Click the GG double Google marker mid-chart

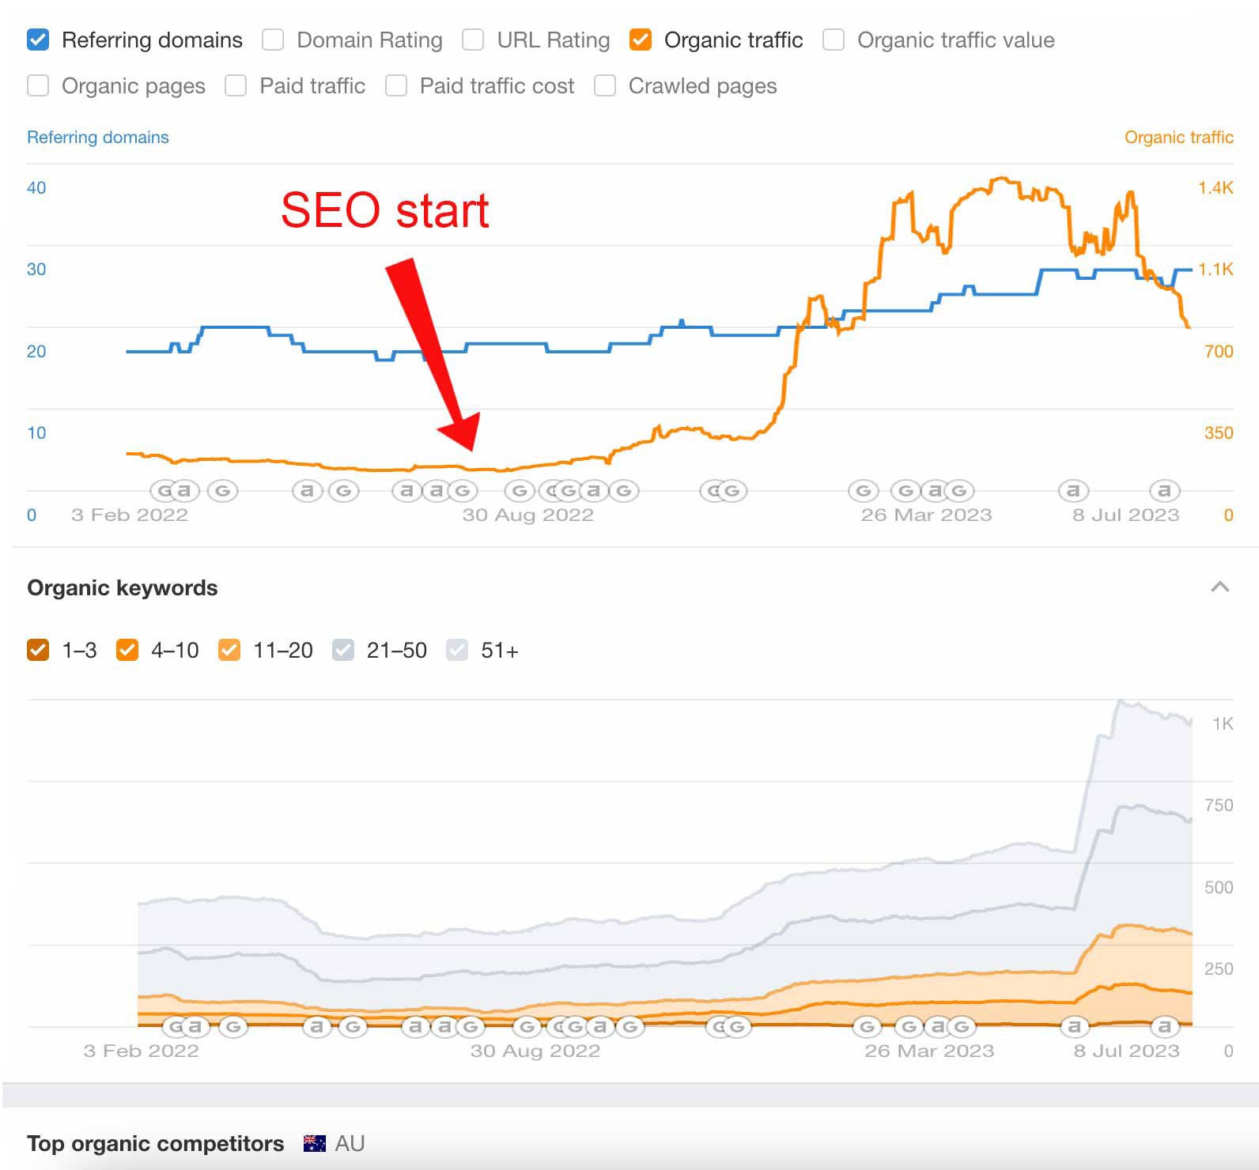click(722, 490)
